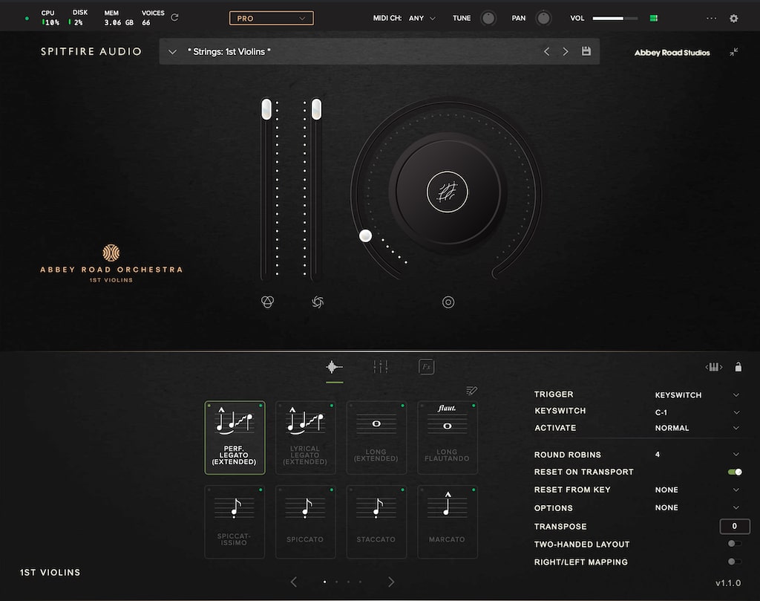Screen dimensions: 760x601
Task: Open the three-dots more options menu
Action: [711, 19]
